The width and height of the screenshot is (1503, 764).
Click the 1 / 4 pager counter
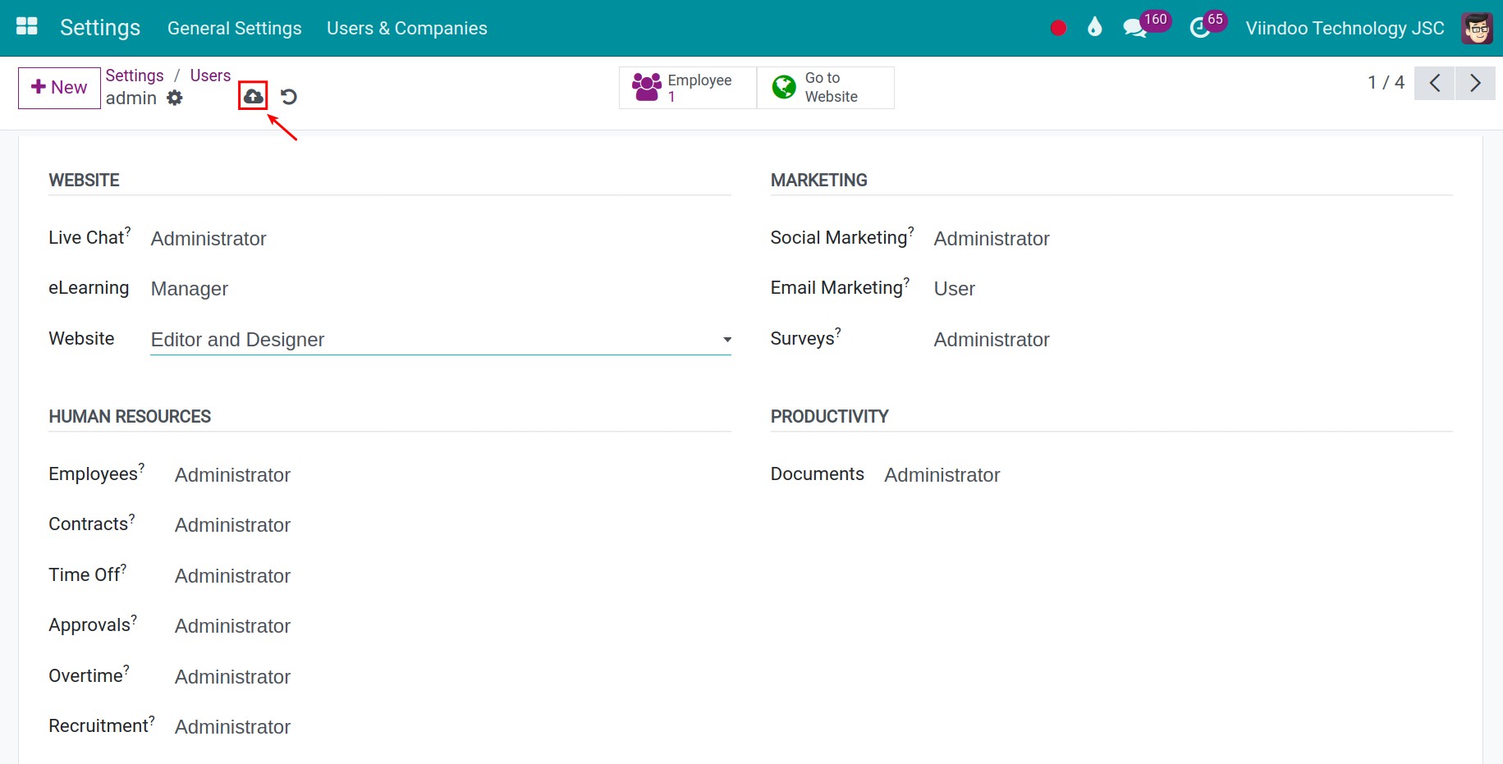click(x=1386, y=83)
